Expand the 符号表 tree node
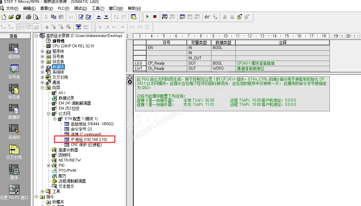 tap(42, 56)
